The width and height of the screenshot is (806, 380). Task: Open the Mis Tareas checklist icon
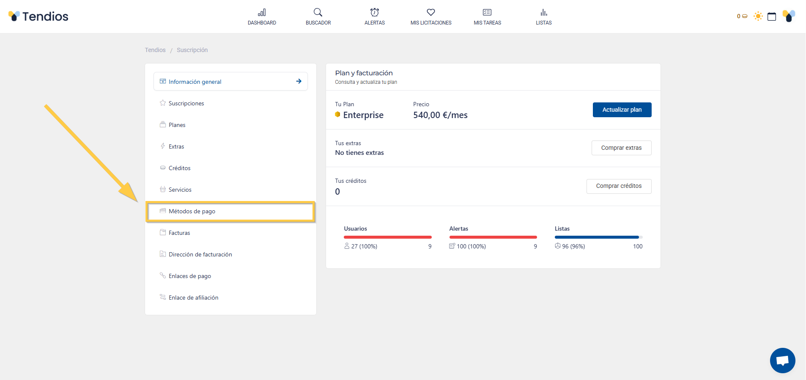pos(487,13)
